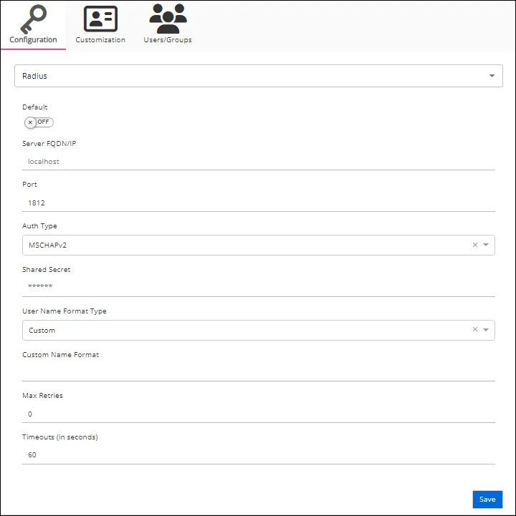Click the Custom Name Format label
516x516 pixels.
coord(61,355)
